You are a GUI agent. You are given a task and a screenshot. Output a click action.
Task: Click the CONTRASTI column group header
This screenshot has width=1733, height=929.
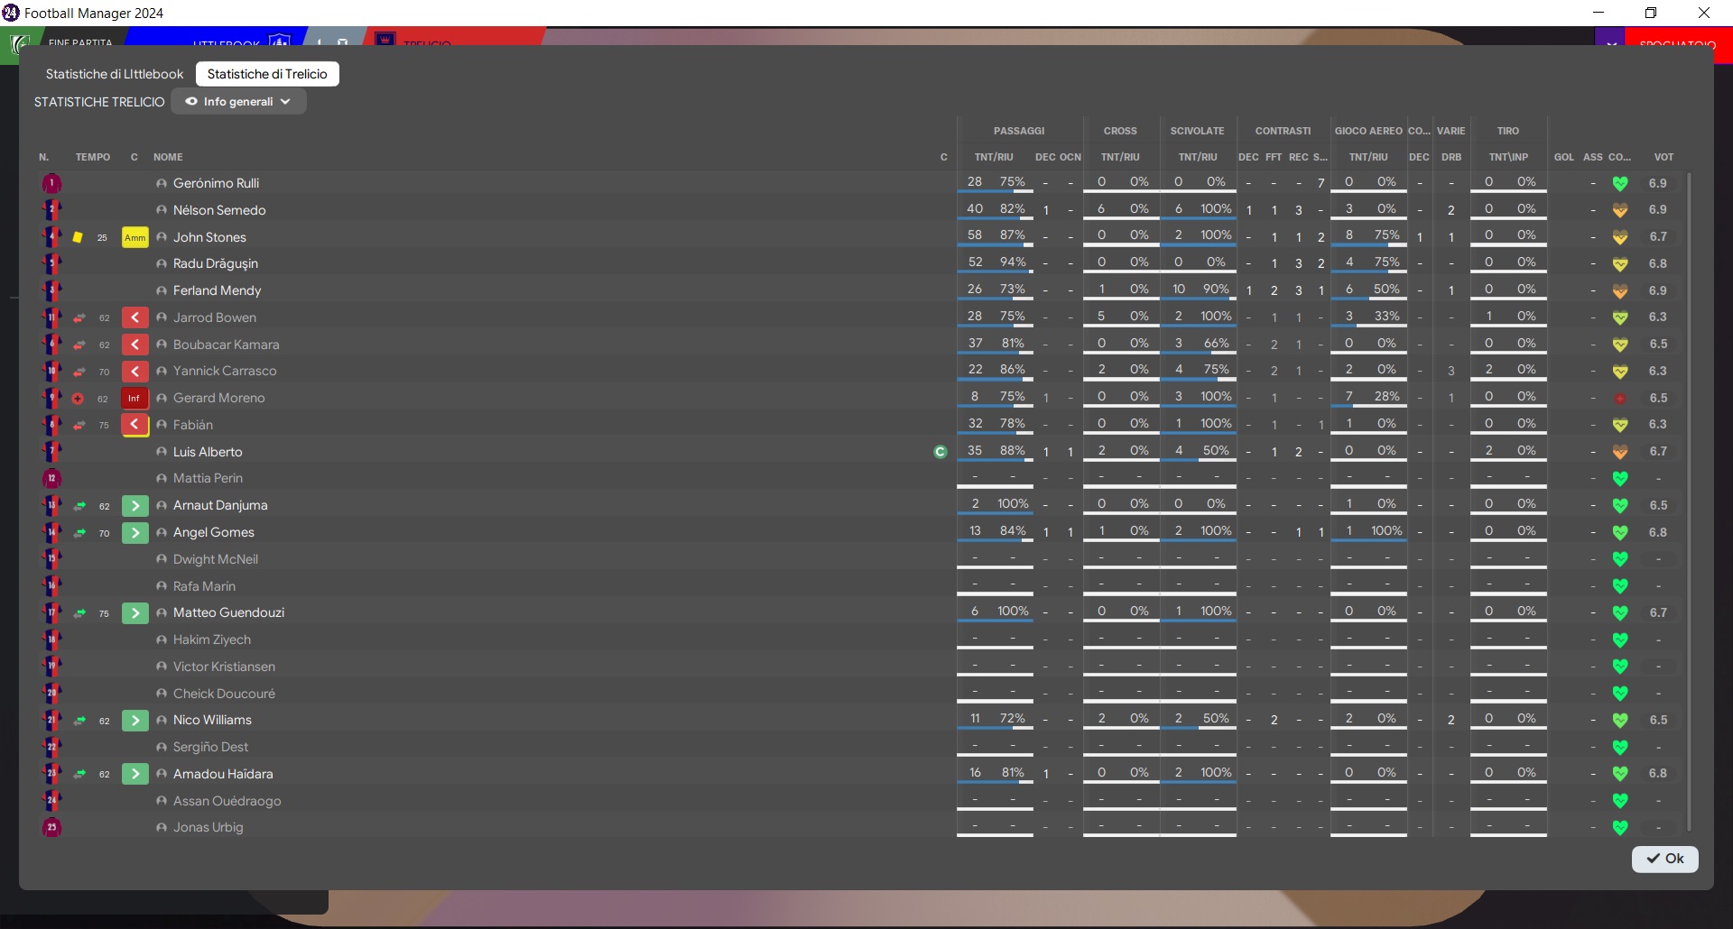point(1283,131)
